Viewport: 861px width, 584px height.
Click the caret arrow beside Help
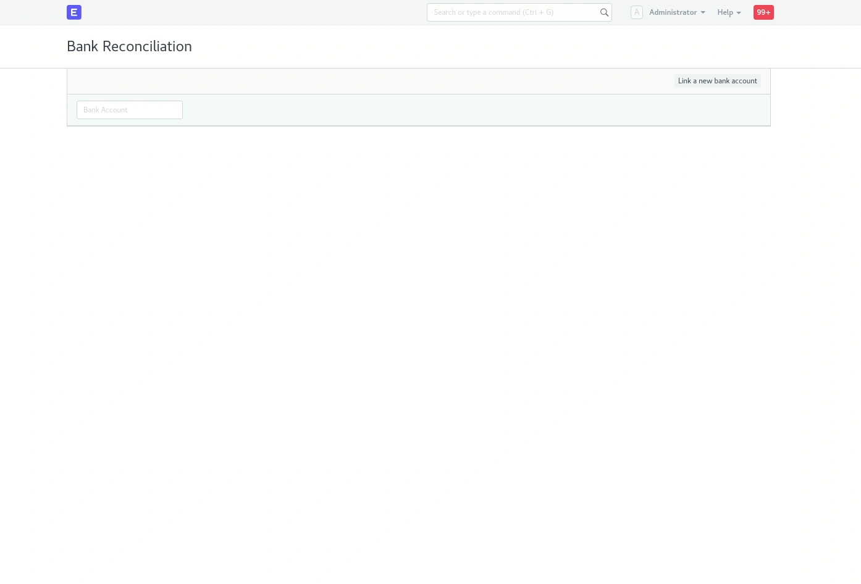pyautogui.click(x=739, y=13)
